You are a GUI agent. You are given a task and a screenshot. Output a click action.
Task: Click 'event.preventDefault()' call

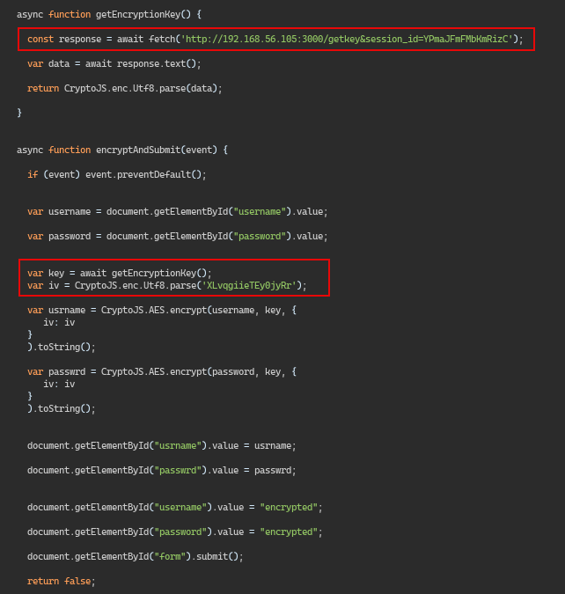pos(144,174)
